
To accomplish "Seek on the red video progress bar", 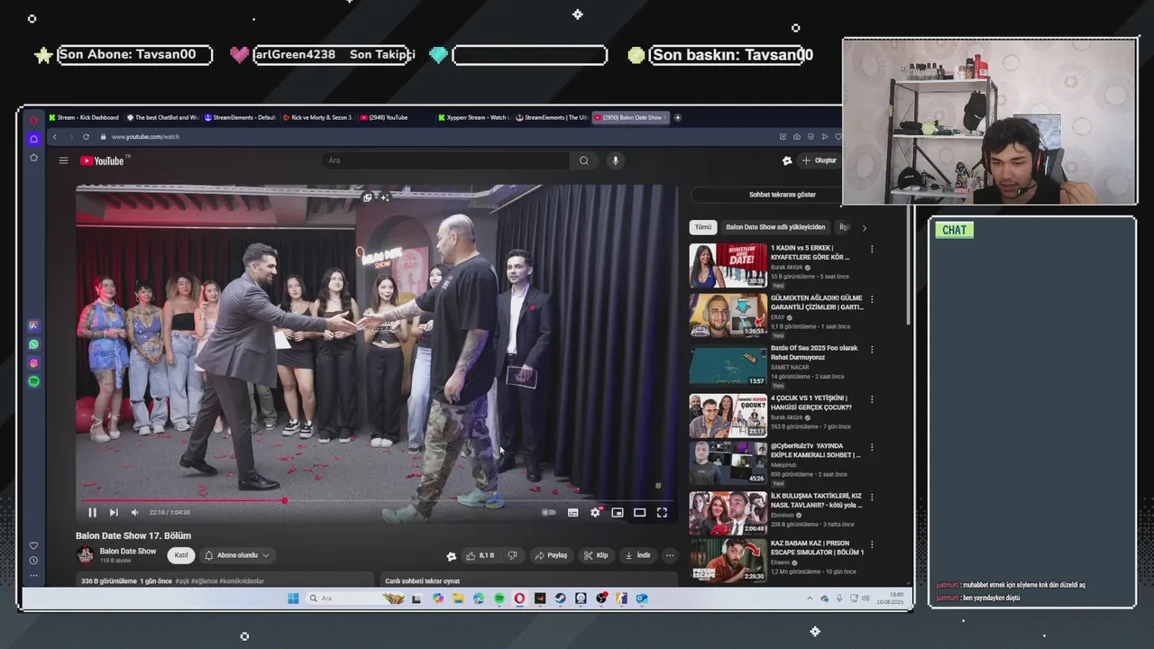I will [x=377, y=500].
